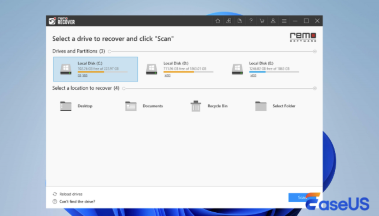Click the save recovery session icon

(x=240, y=21)
